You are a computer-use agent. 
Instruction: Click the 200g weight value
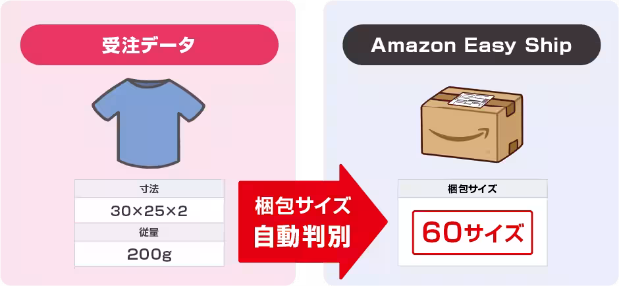[149, 255]
